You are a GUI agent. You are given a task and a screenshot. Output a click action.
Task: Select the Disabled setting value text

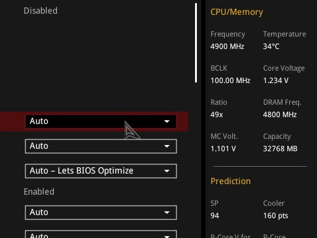pos(40,11)
